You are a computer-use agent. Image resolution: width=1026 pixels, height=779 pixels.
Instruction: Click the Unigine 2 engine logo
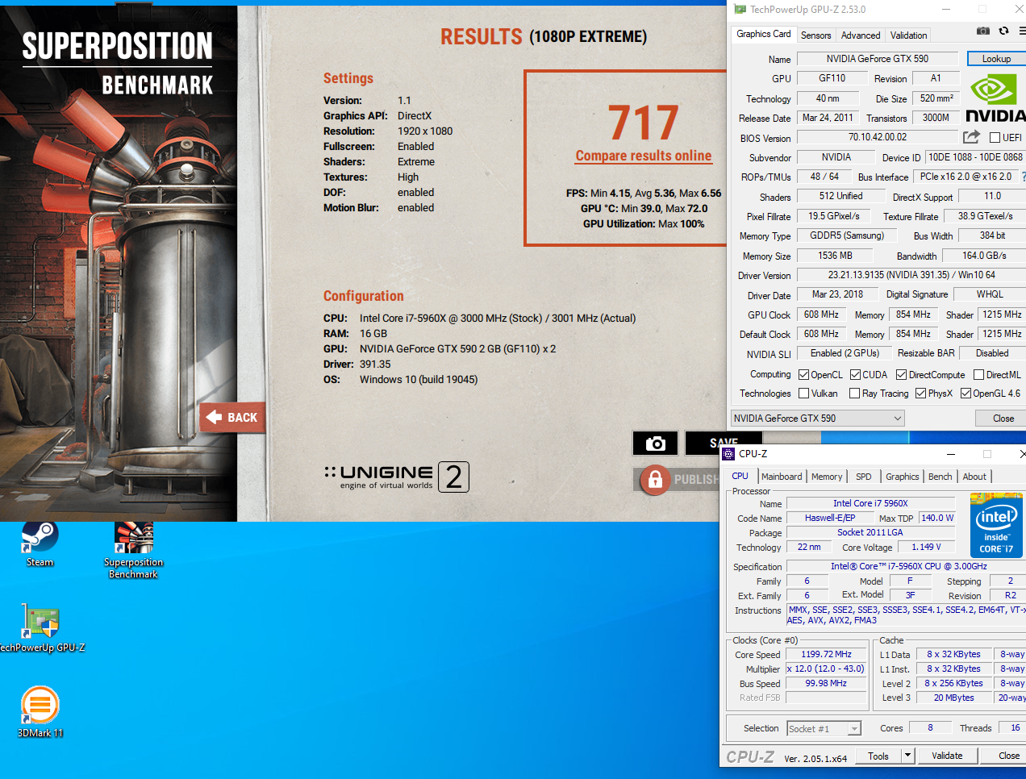pos(396,477)
